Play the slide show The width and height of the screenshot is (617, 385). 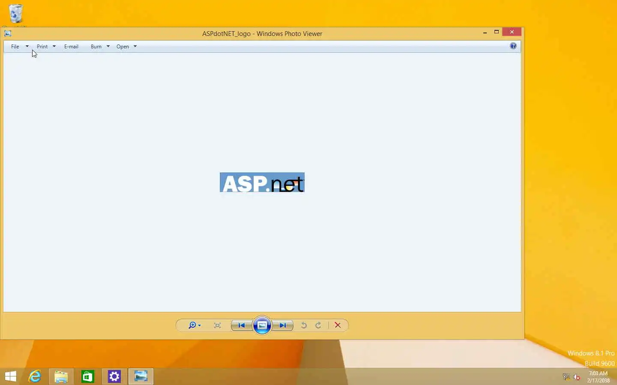coord(262,326)
